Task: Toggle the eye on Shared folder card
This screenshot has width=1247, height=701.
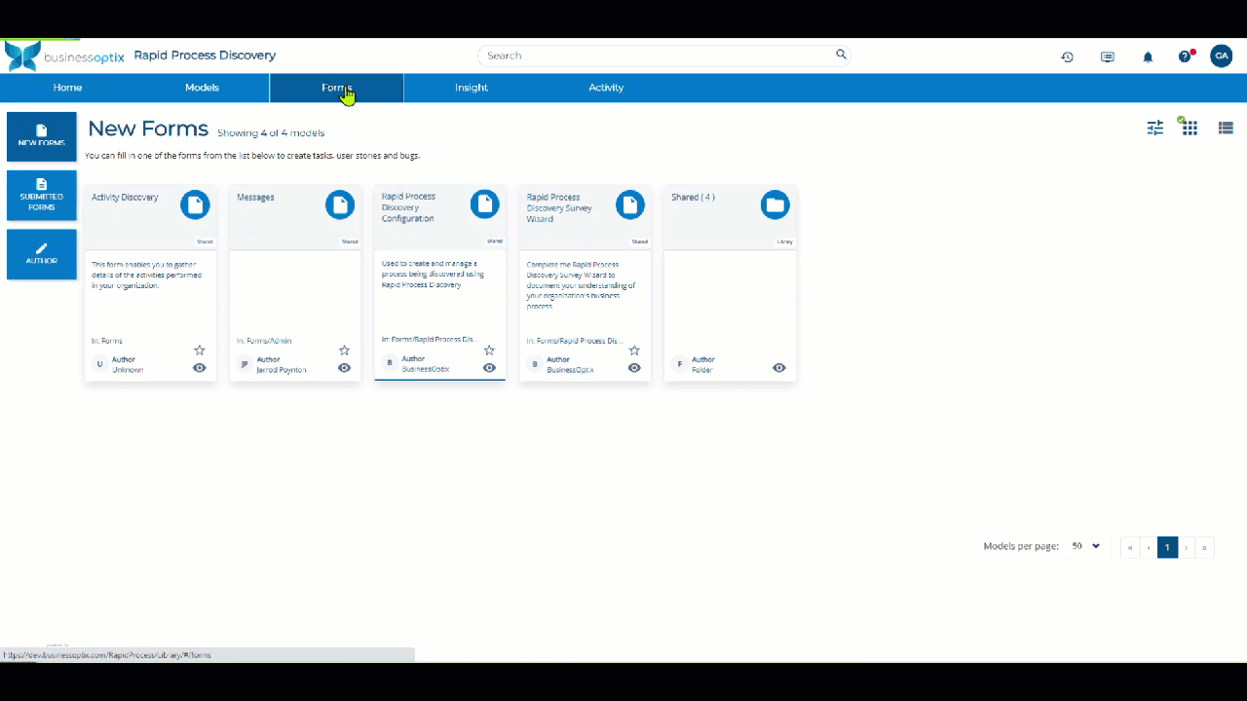Action: 779,368
